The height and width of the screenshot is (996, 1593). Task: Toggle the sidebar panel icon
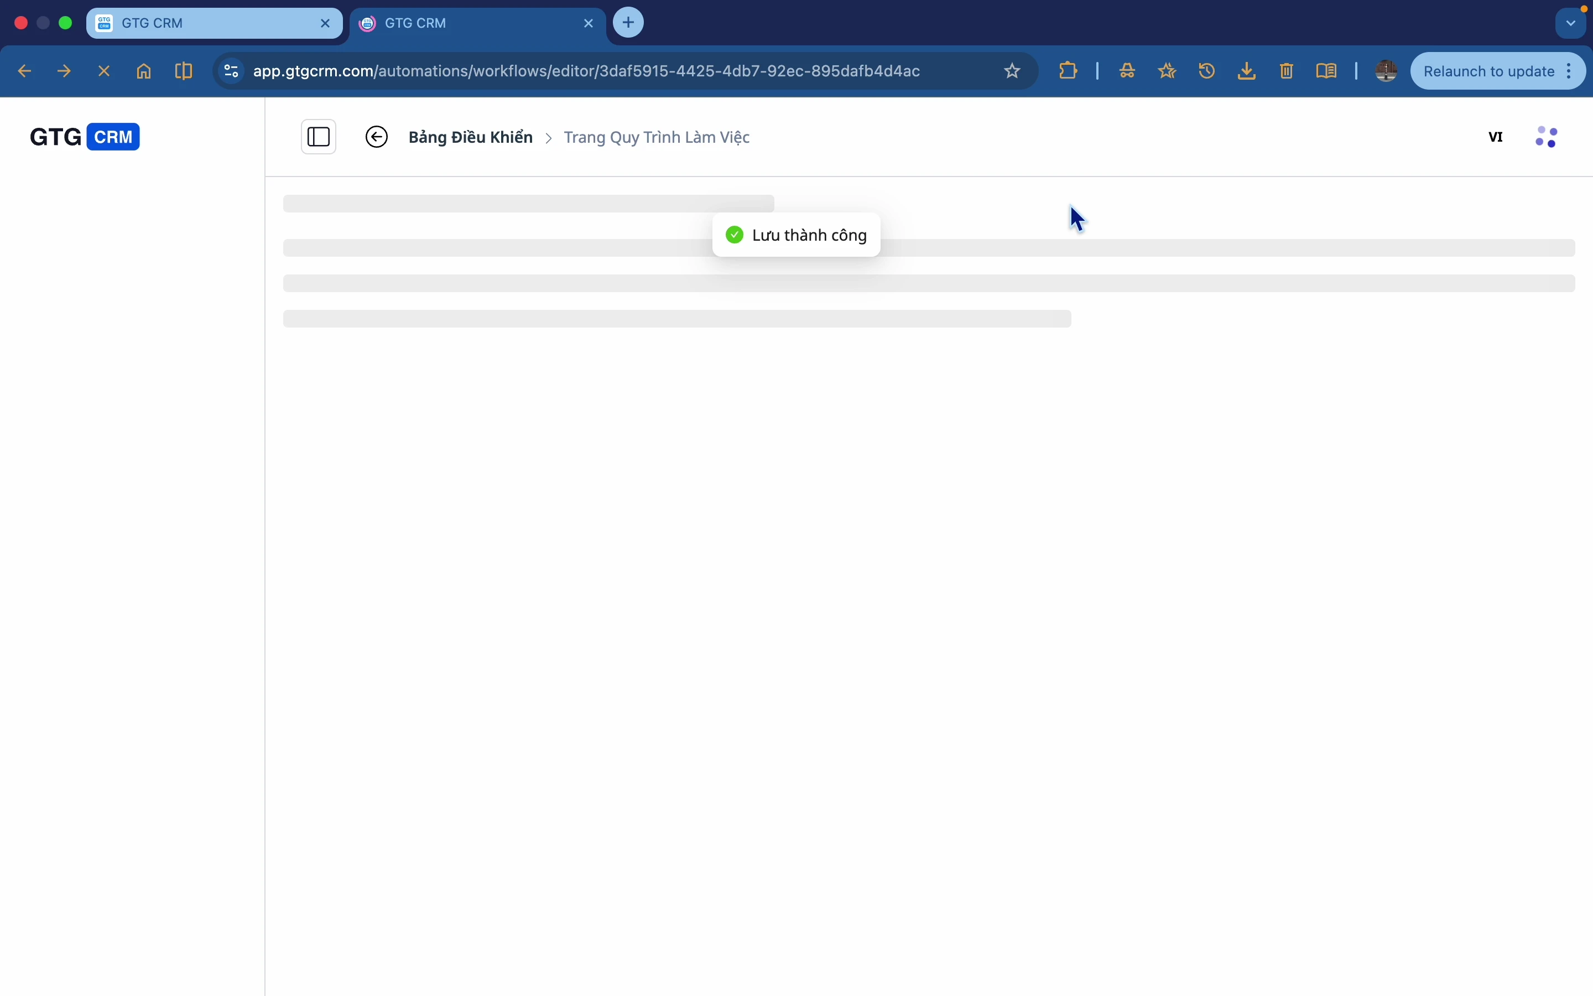[319, 137]
